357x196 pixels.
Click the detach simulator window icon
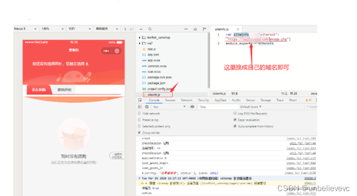[132, 29]
